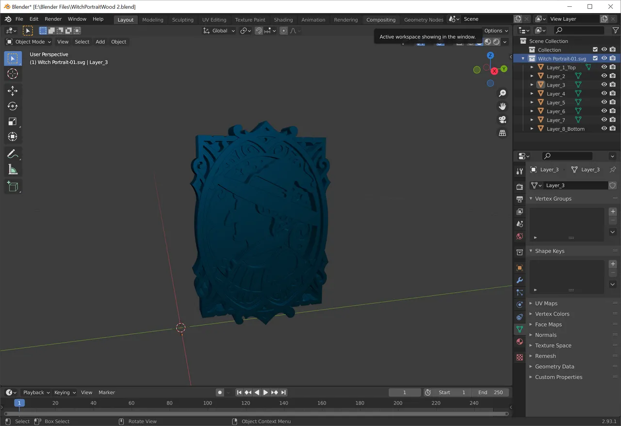Viewport: 621px width, 426px height.
Task: Open the Tool properties tab
Action: click(x=520, y=171)
